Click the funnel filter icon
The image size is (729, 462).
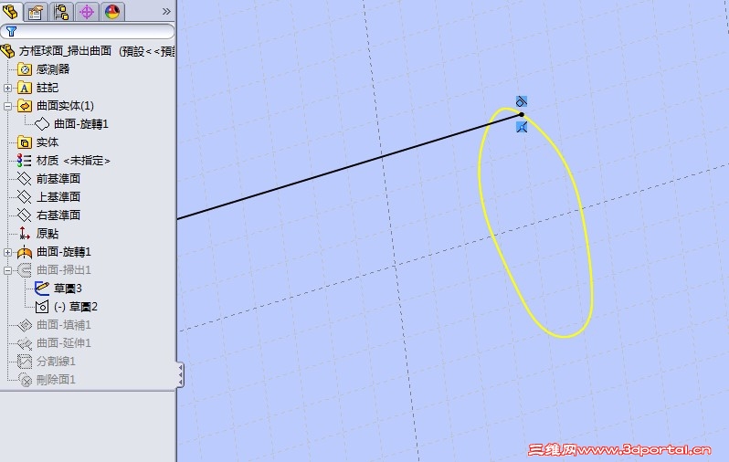[x=11, y=31]
